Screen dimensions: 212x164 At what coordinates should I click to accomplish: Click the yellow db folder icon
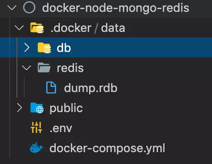(x=44, y=48)
